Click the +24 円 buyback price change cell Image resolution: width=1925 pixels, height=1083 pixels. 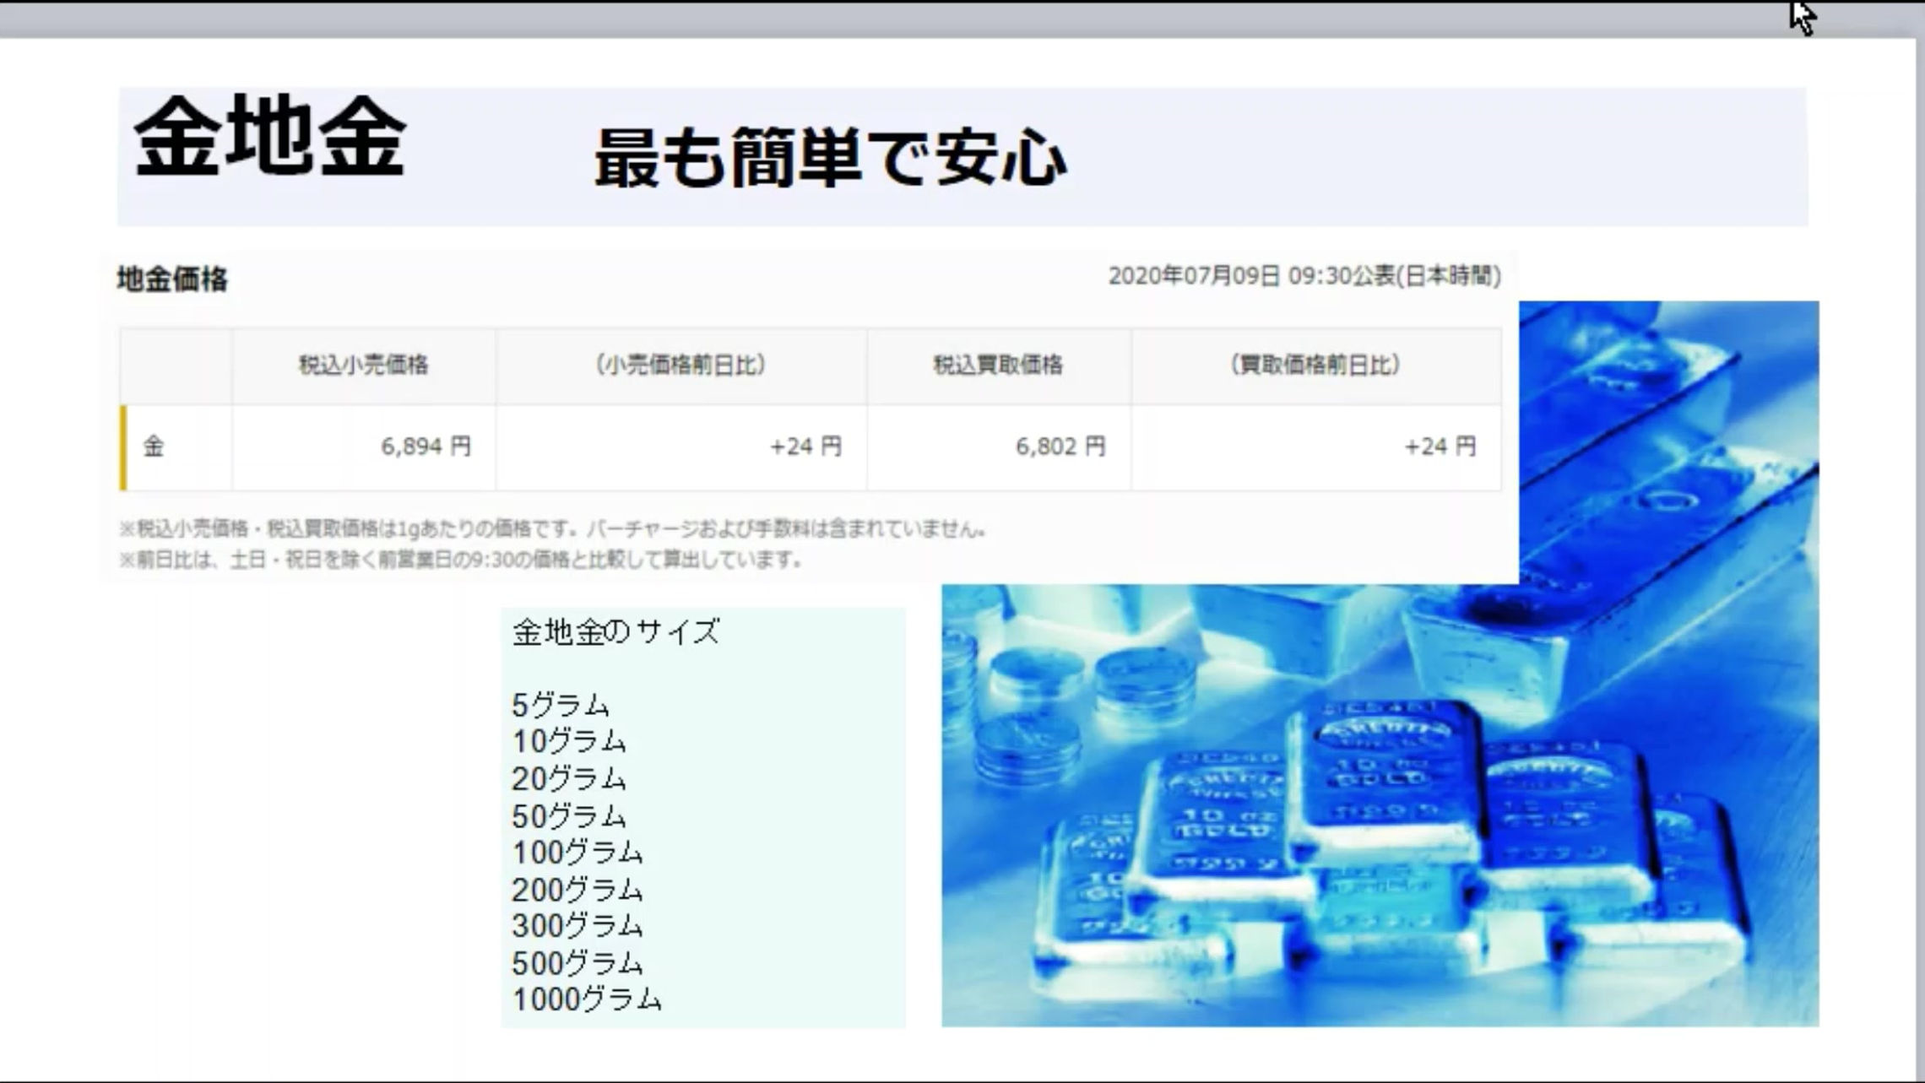coord(1316,447)
